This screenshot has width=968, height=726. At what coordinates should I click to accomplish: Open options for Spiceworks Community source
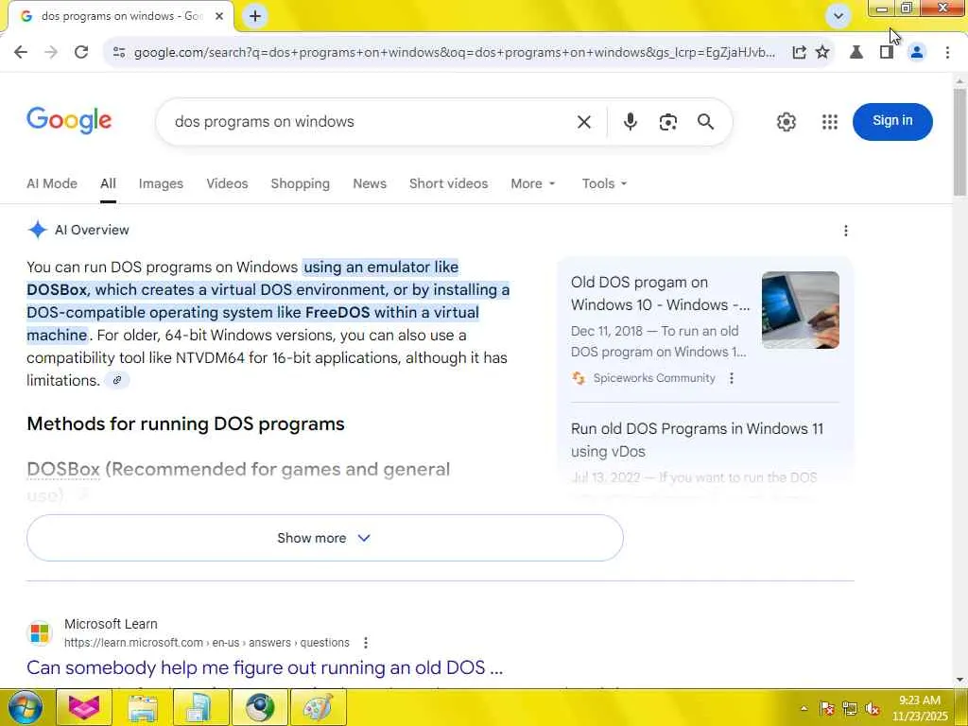coord(732,378)
